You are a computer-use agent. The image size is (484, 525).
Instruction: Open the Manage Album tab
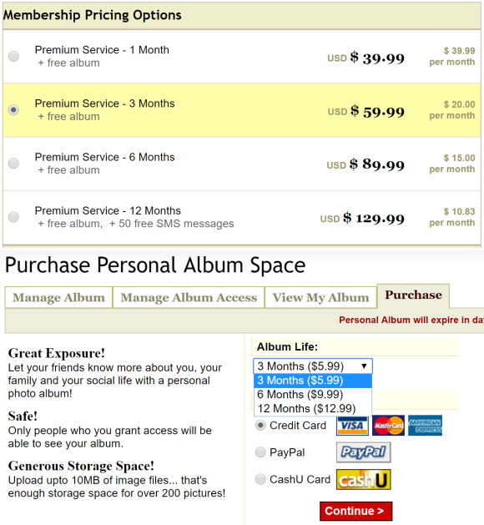click(x=58, y=297)
